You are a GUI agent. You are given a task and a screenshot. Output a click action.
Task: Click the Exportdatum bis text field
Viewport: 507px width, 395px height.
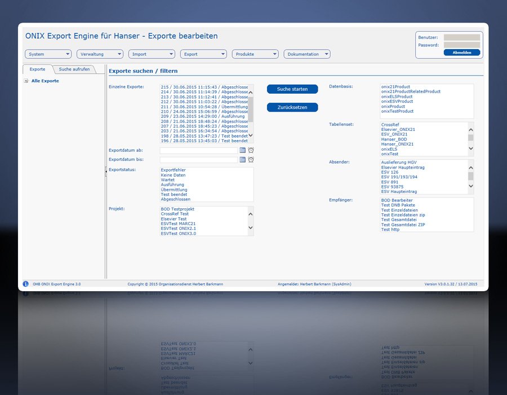pyautogui.click(x=199, y=160)
